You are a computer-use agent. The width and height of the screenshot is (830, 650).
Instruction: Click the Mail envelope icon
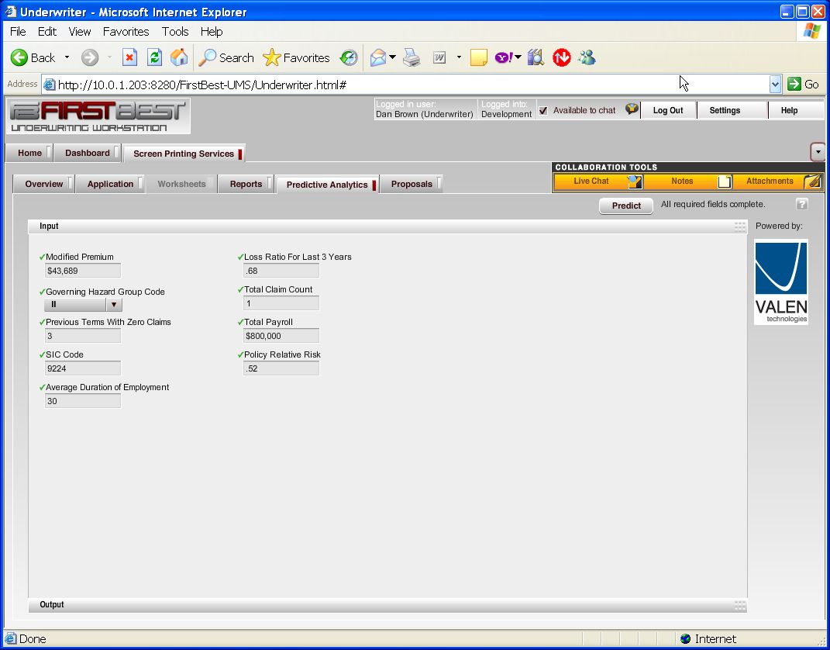point(378,57)
